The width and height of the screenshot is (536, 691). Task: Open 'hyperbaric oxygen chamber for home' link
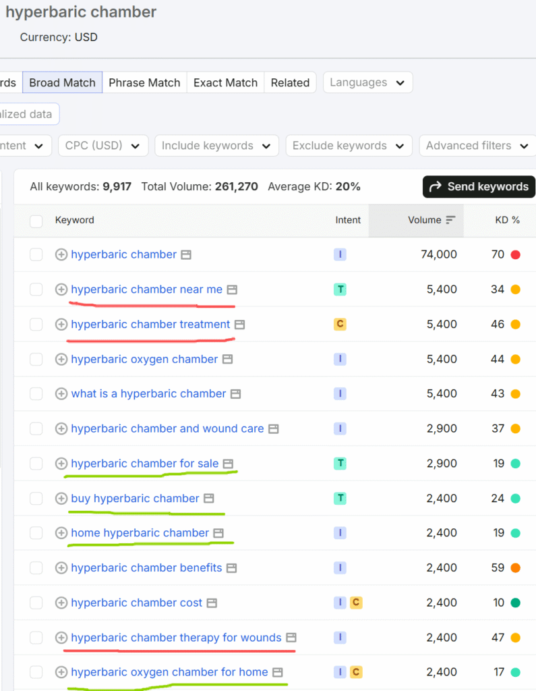[169, 672]
